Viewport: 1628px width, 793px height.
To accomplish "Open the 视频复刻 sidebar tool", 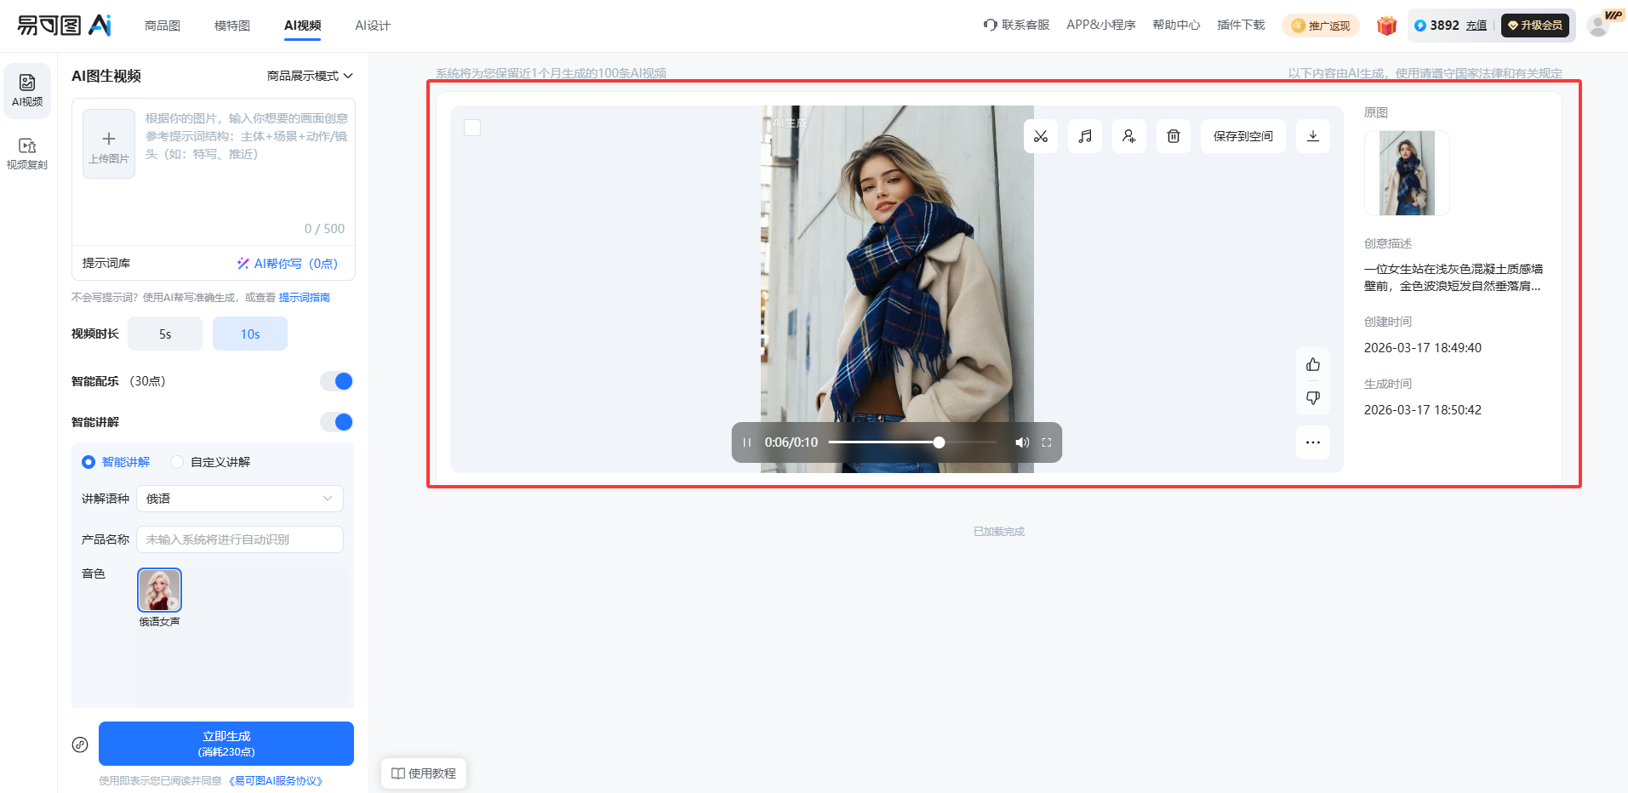I will click(27, 153).
